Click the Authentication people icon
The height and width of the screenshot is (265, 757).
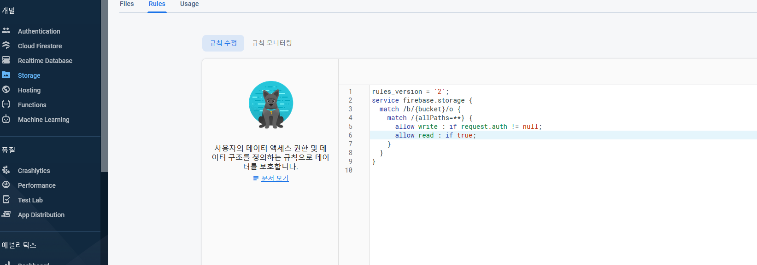coord(6,30)
